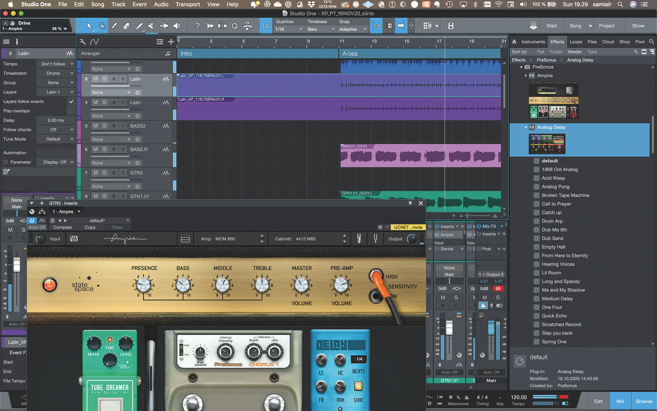Open track list wrench settings
This screenshot has height=411, width=657.
(83, 42)
